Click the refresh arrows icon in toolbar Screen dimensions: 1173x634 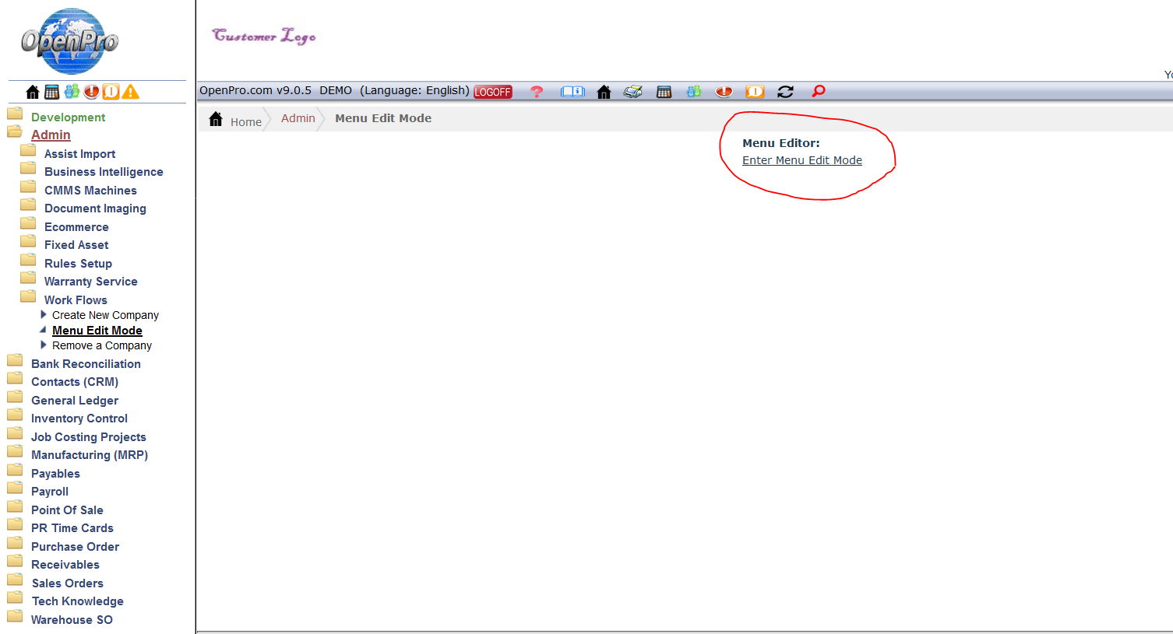[x=785, y=92]
